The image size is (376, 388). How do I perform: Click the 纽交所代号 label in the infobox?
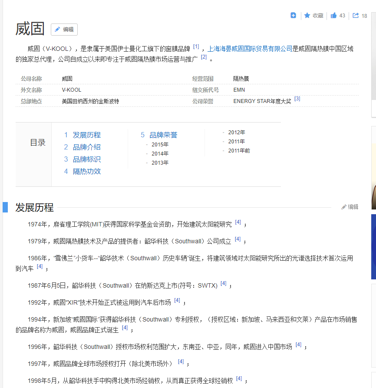pyautogui.click(x=205, y=90)
